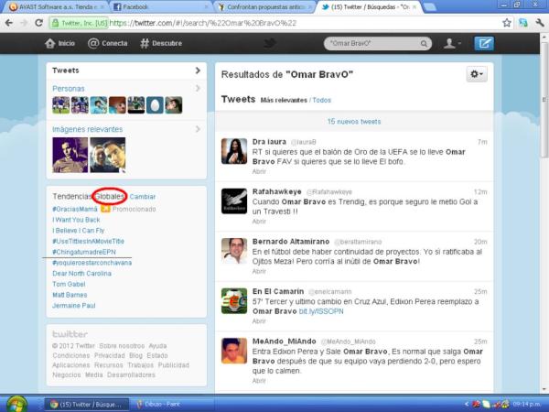The image size is (549, 412).
Task: Click the page vertical scrollbar thumb
Action: [544, 99]
